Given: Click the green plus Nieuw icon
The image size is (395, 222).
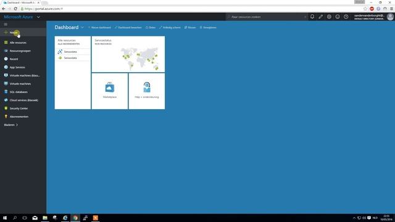Looking at the screenshot, I should (x=6, y=32).
